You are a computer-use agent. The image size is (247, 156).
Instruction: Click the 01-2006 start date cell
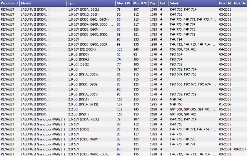tap(225, 104)
